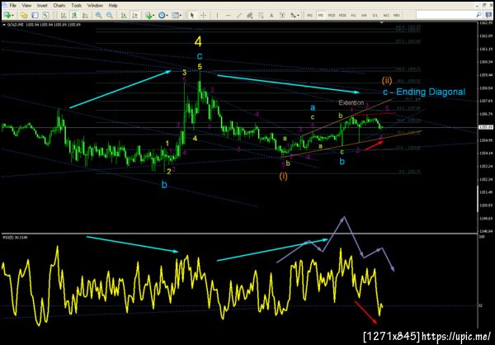Switch to MN monthly timeframe
The height and width of the screenshot is (345, 495).
click(397, 15)
